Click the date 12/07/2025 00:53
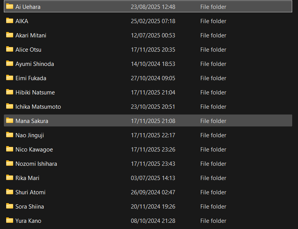Viewport: 298px width, 229px height. 153,35
